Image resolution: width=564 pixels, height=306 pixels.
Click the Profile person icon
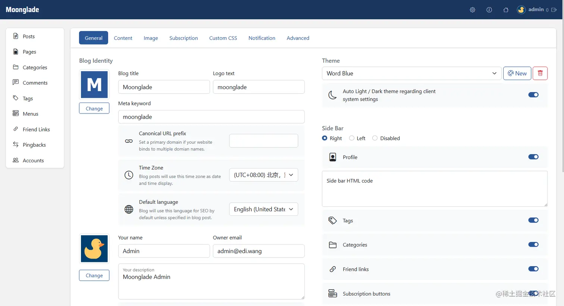coord(333,157)
